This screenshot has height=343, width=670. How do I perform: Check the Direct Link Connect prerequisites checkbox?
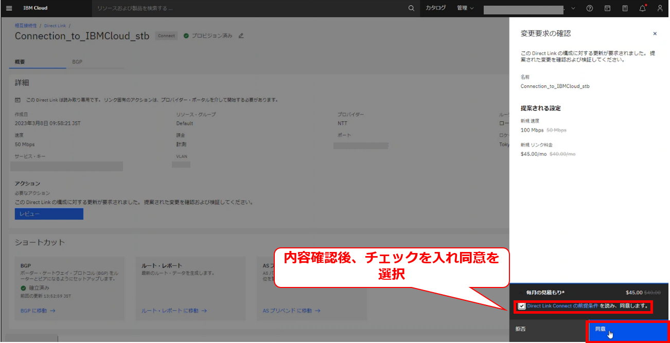[522, 306]
